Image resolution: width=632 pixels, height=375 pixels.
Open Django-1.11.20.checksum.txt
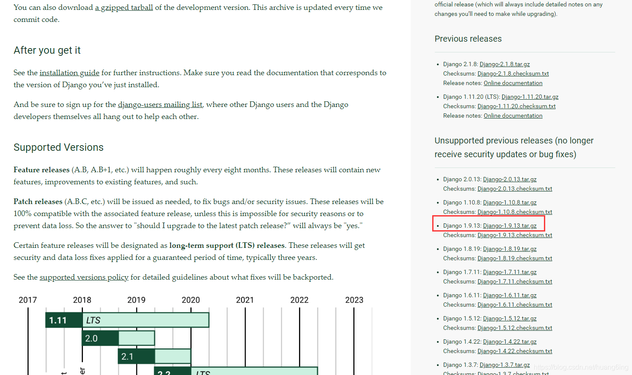[516, 107]
